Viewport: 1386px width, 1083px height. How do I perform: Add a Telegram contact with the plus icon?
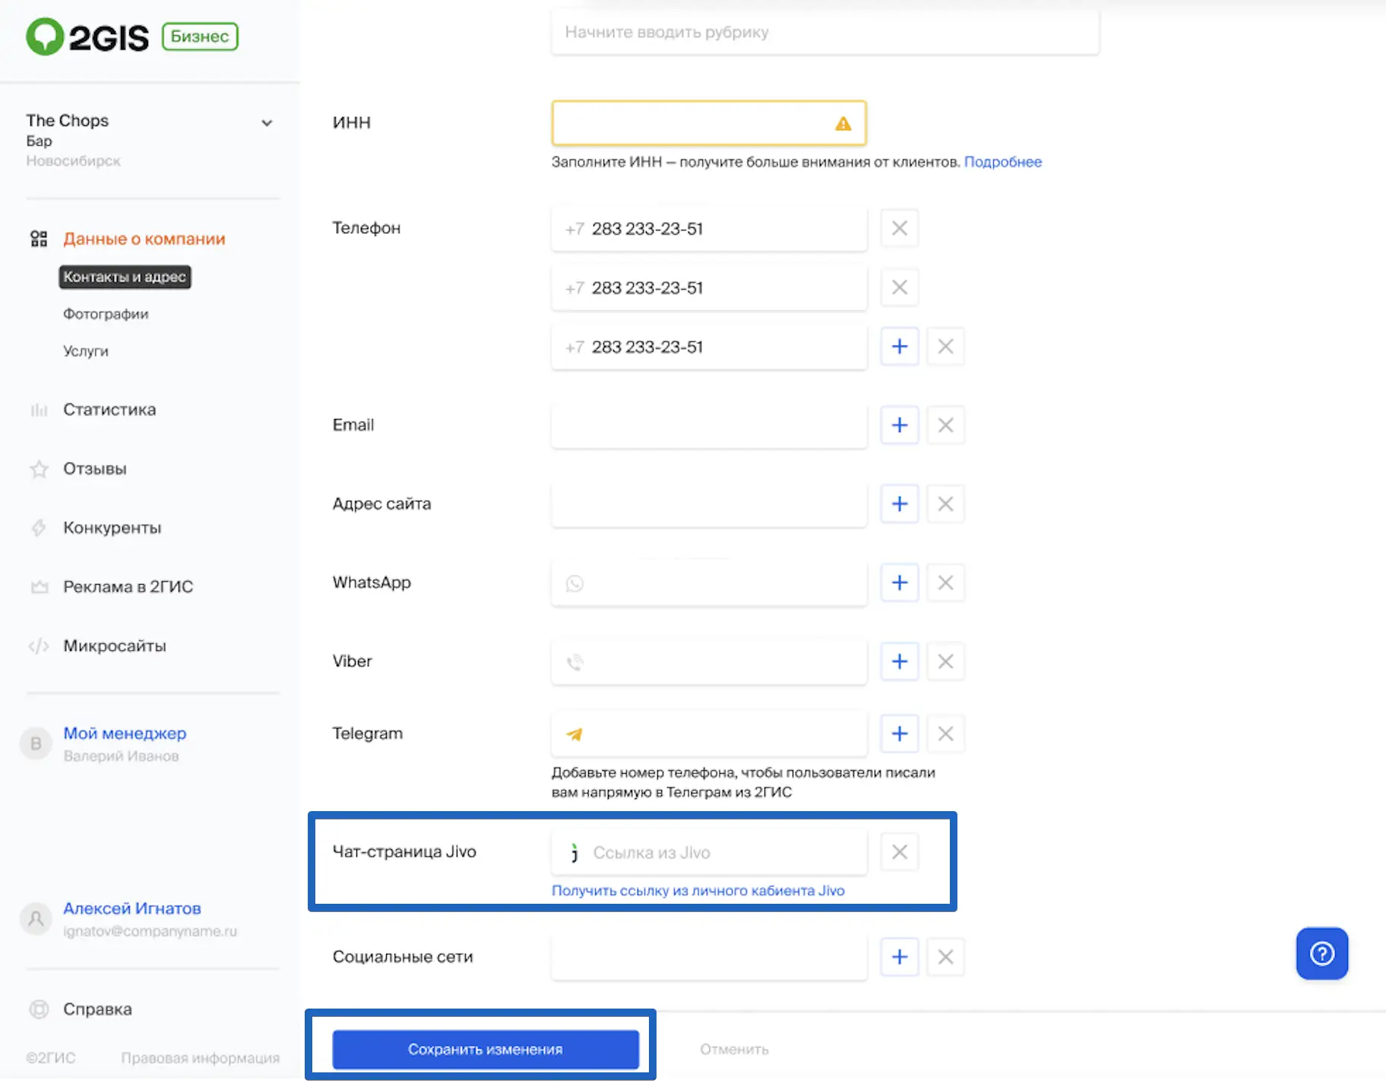[x=899, y=734]
